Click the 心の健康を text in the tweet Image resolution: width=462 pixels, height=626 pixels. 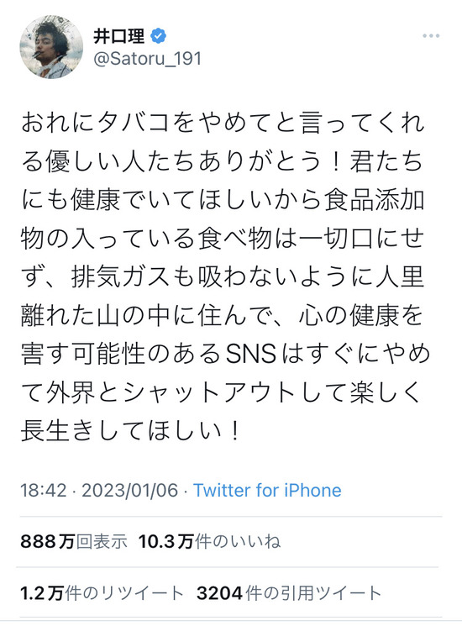pyautogui.click(x=361, y=315)
